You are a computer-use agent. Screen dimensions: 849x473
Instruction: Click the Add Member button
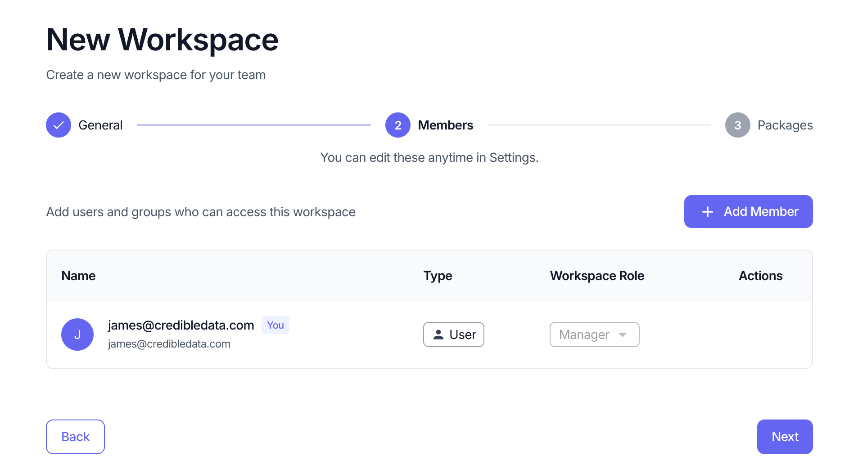click(x=748, y=211)
